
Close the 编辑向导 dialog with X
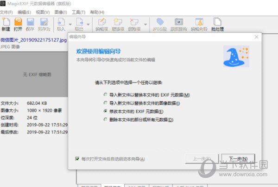tap(256, 37)
